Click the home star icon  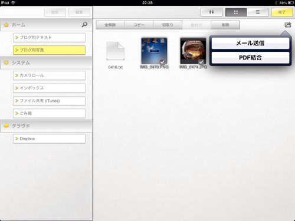click(x=6, y=25)
